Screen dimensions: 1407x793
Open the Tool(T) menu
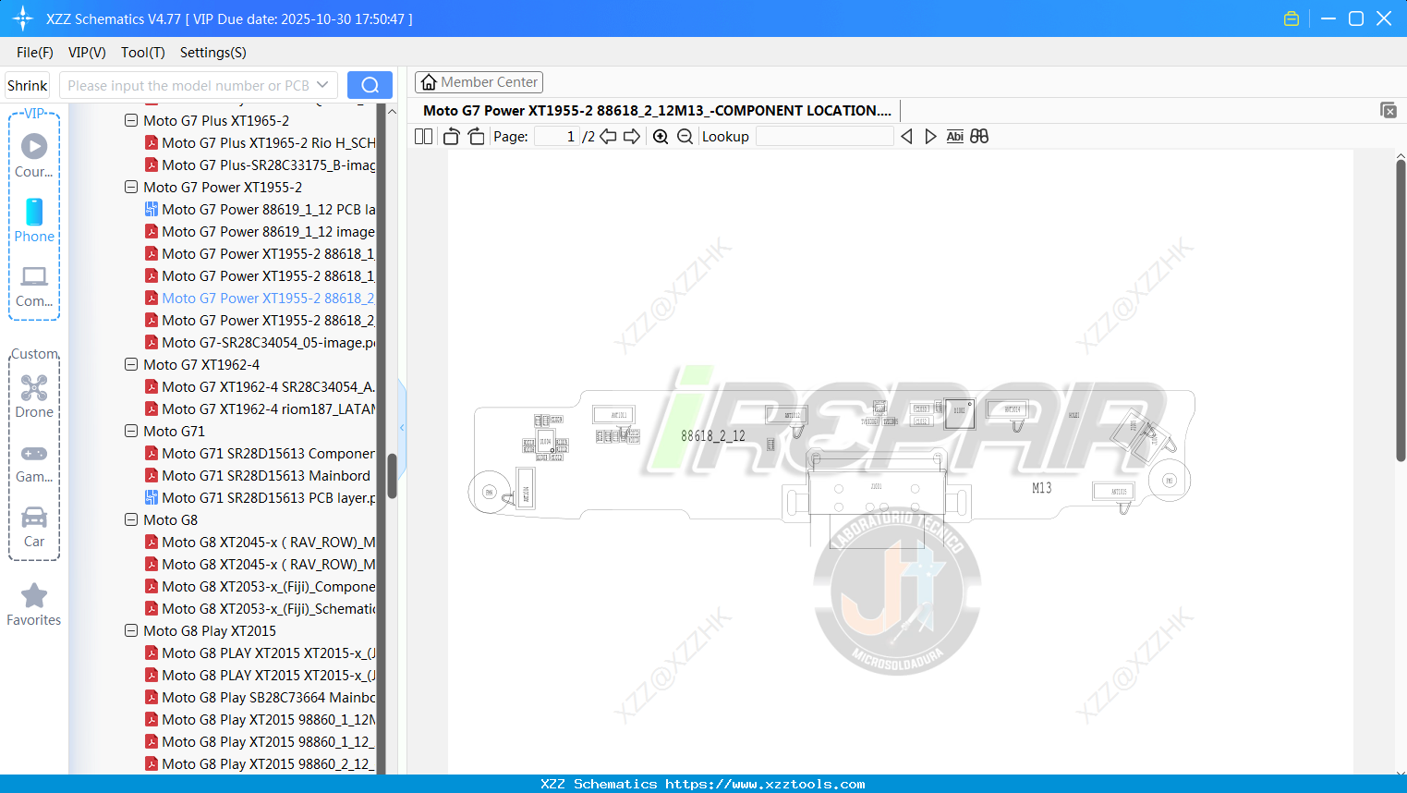tap(143, 53)
